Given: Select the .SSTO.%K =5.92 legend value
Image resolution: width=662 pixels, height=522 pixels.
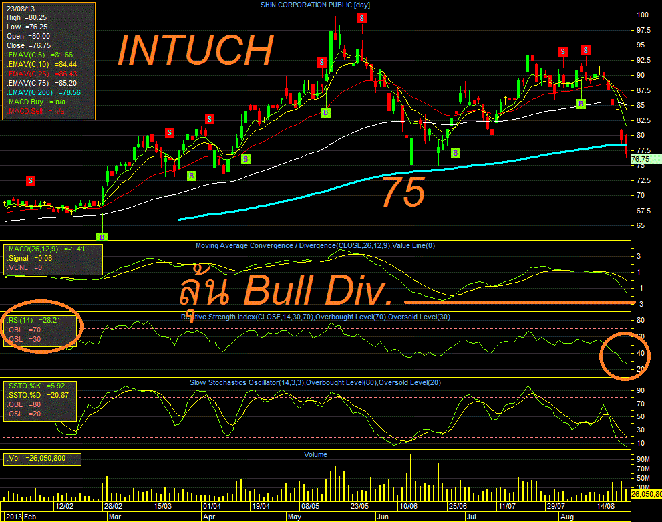Looking at the screenshot, I should point(36,386).
